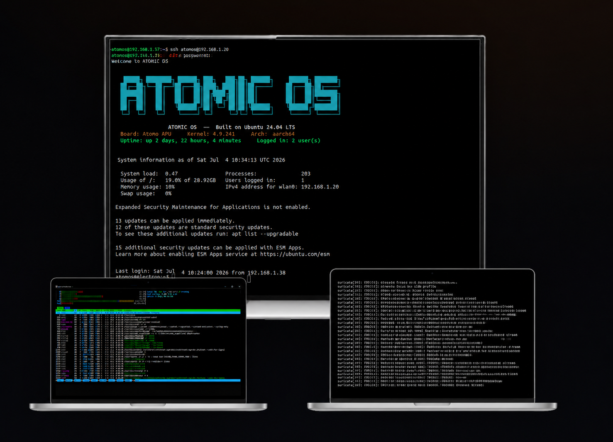This screenshot has height=442, width=613.
Task: Click the 'Swap usage: 0%' entry
Action: 146,193
